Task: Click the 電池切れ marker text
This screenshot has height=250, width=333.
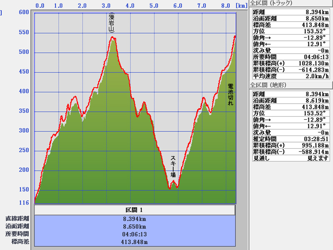Action: click(x=230, y=94)
